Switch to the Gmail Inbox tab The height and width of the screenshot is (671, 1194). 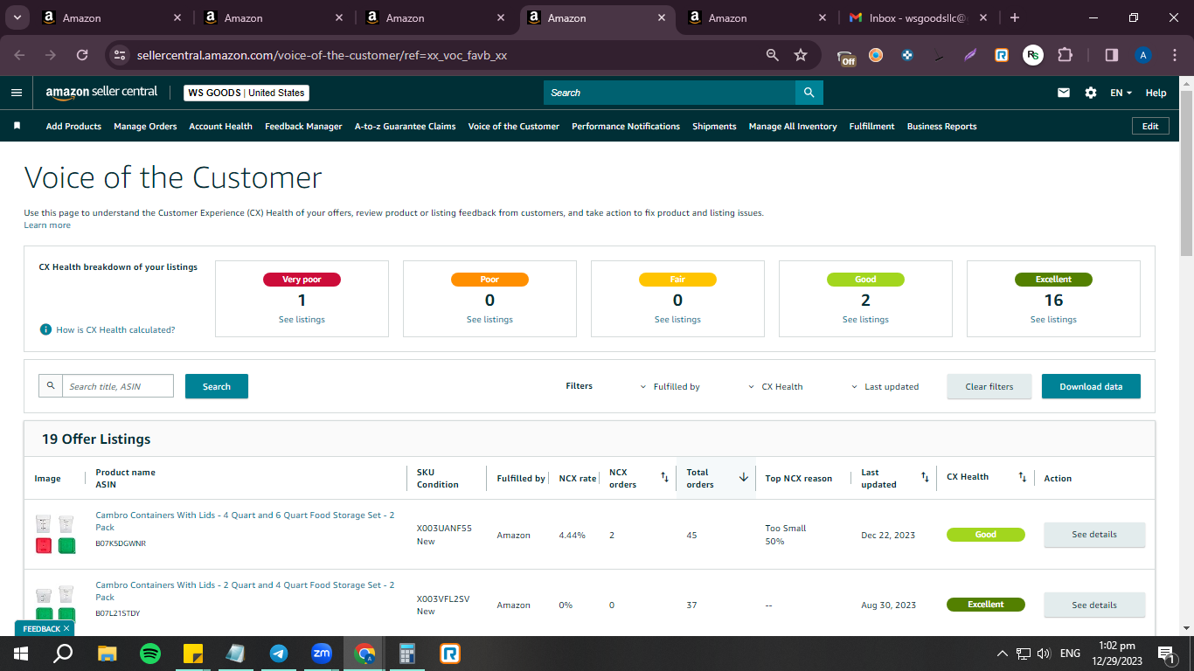pyautogui.click(x=919, y=17)
